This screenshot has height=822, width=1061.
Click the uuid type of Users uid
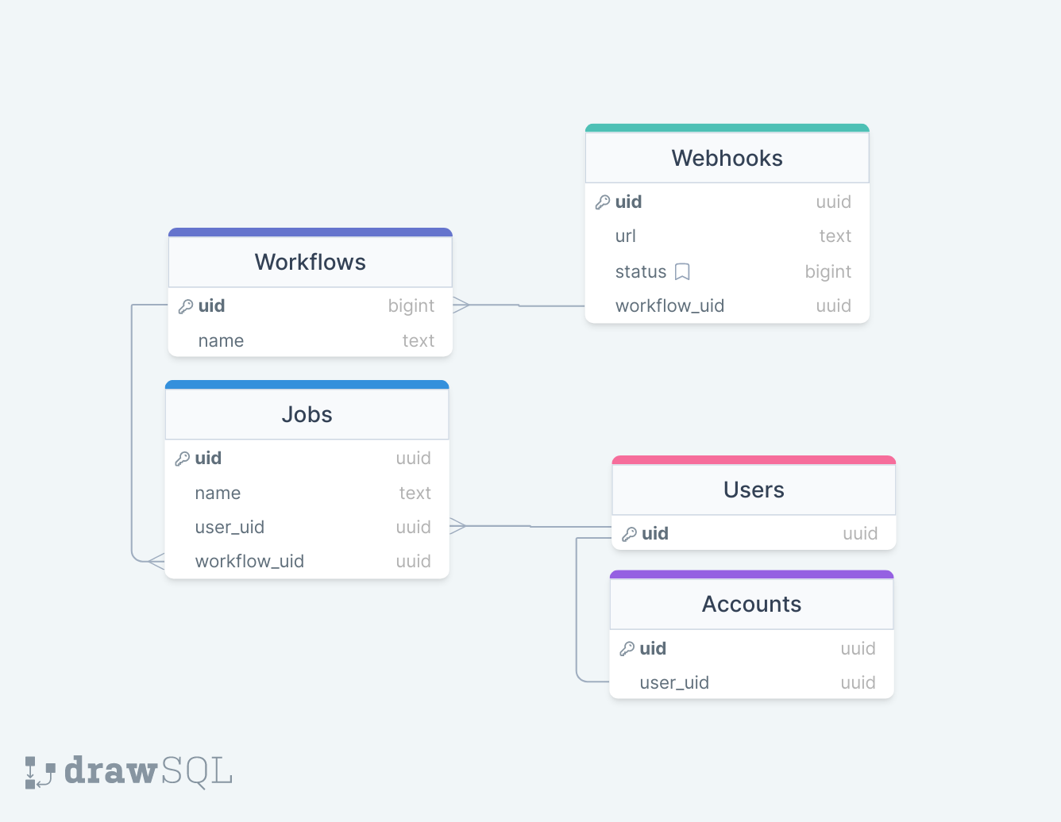pyautogui.click(x=861, y=534)
